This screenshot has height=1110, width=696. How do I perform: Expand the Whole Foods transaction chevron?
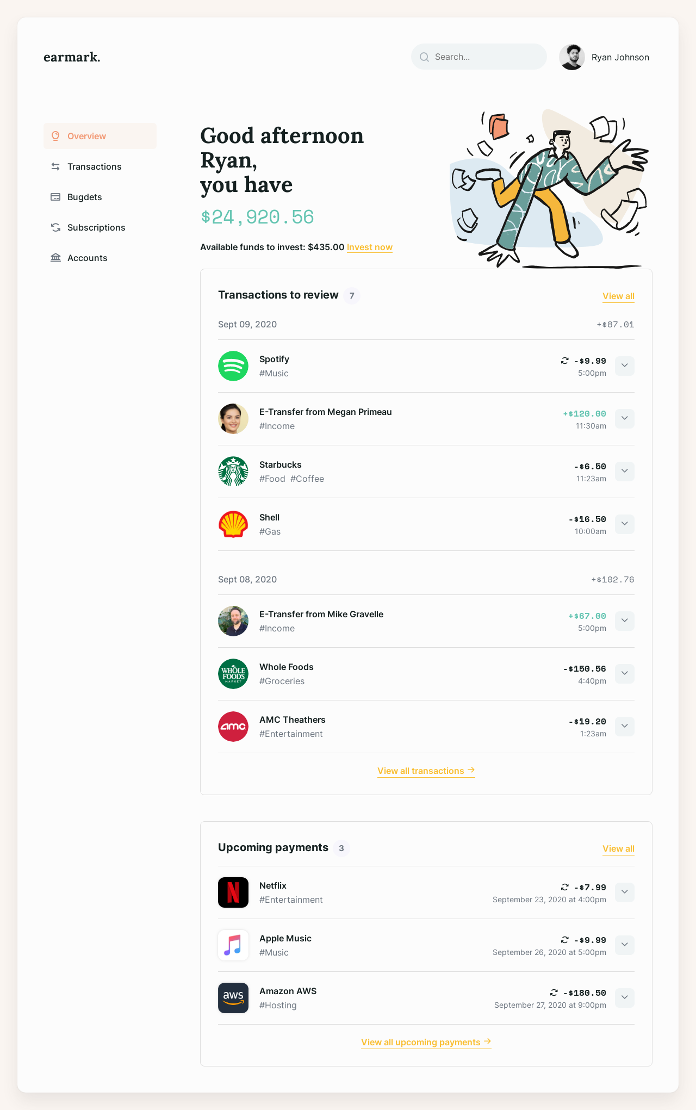[x=625, y=673]
